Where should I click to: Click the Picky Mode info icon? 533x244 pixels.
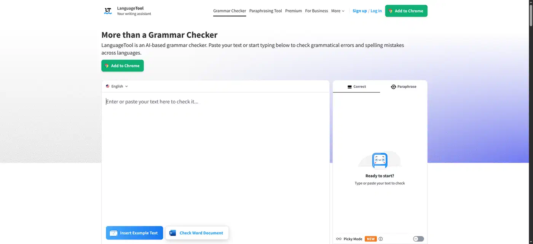point(381,239)
